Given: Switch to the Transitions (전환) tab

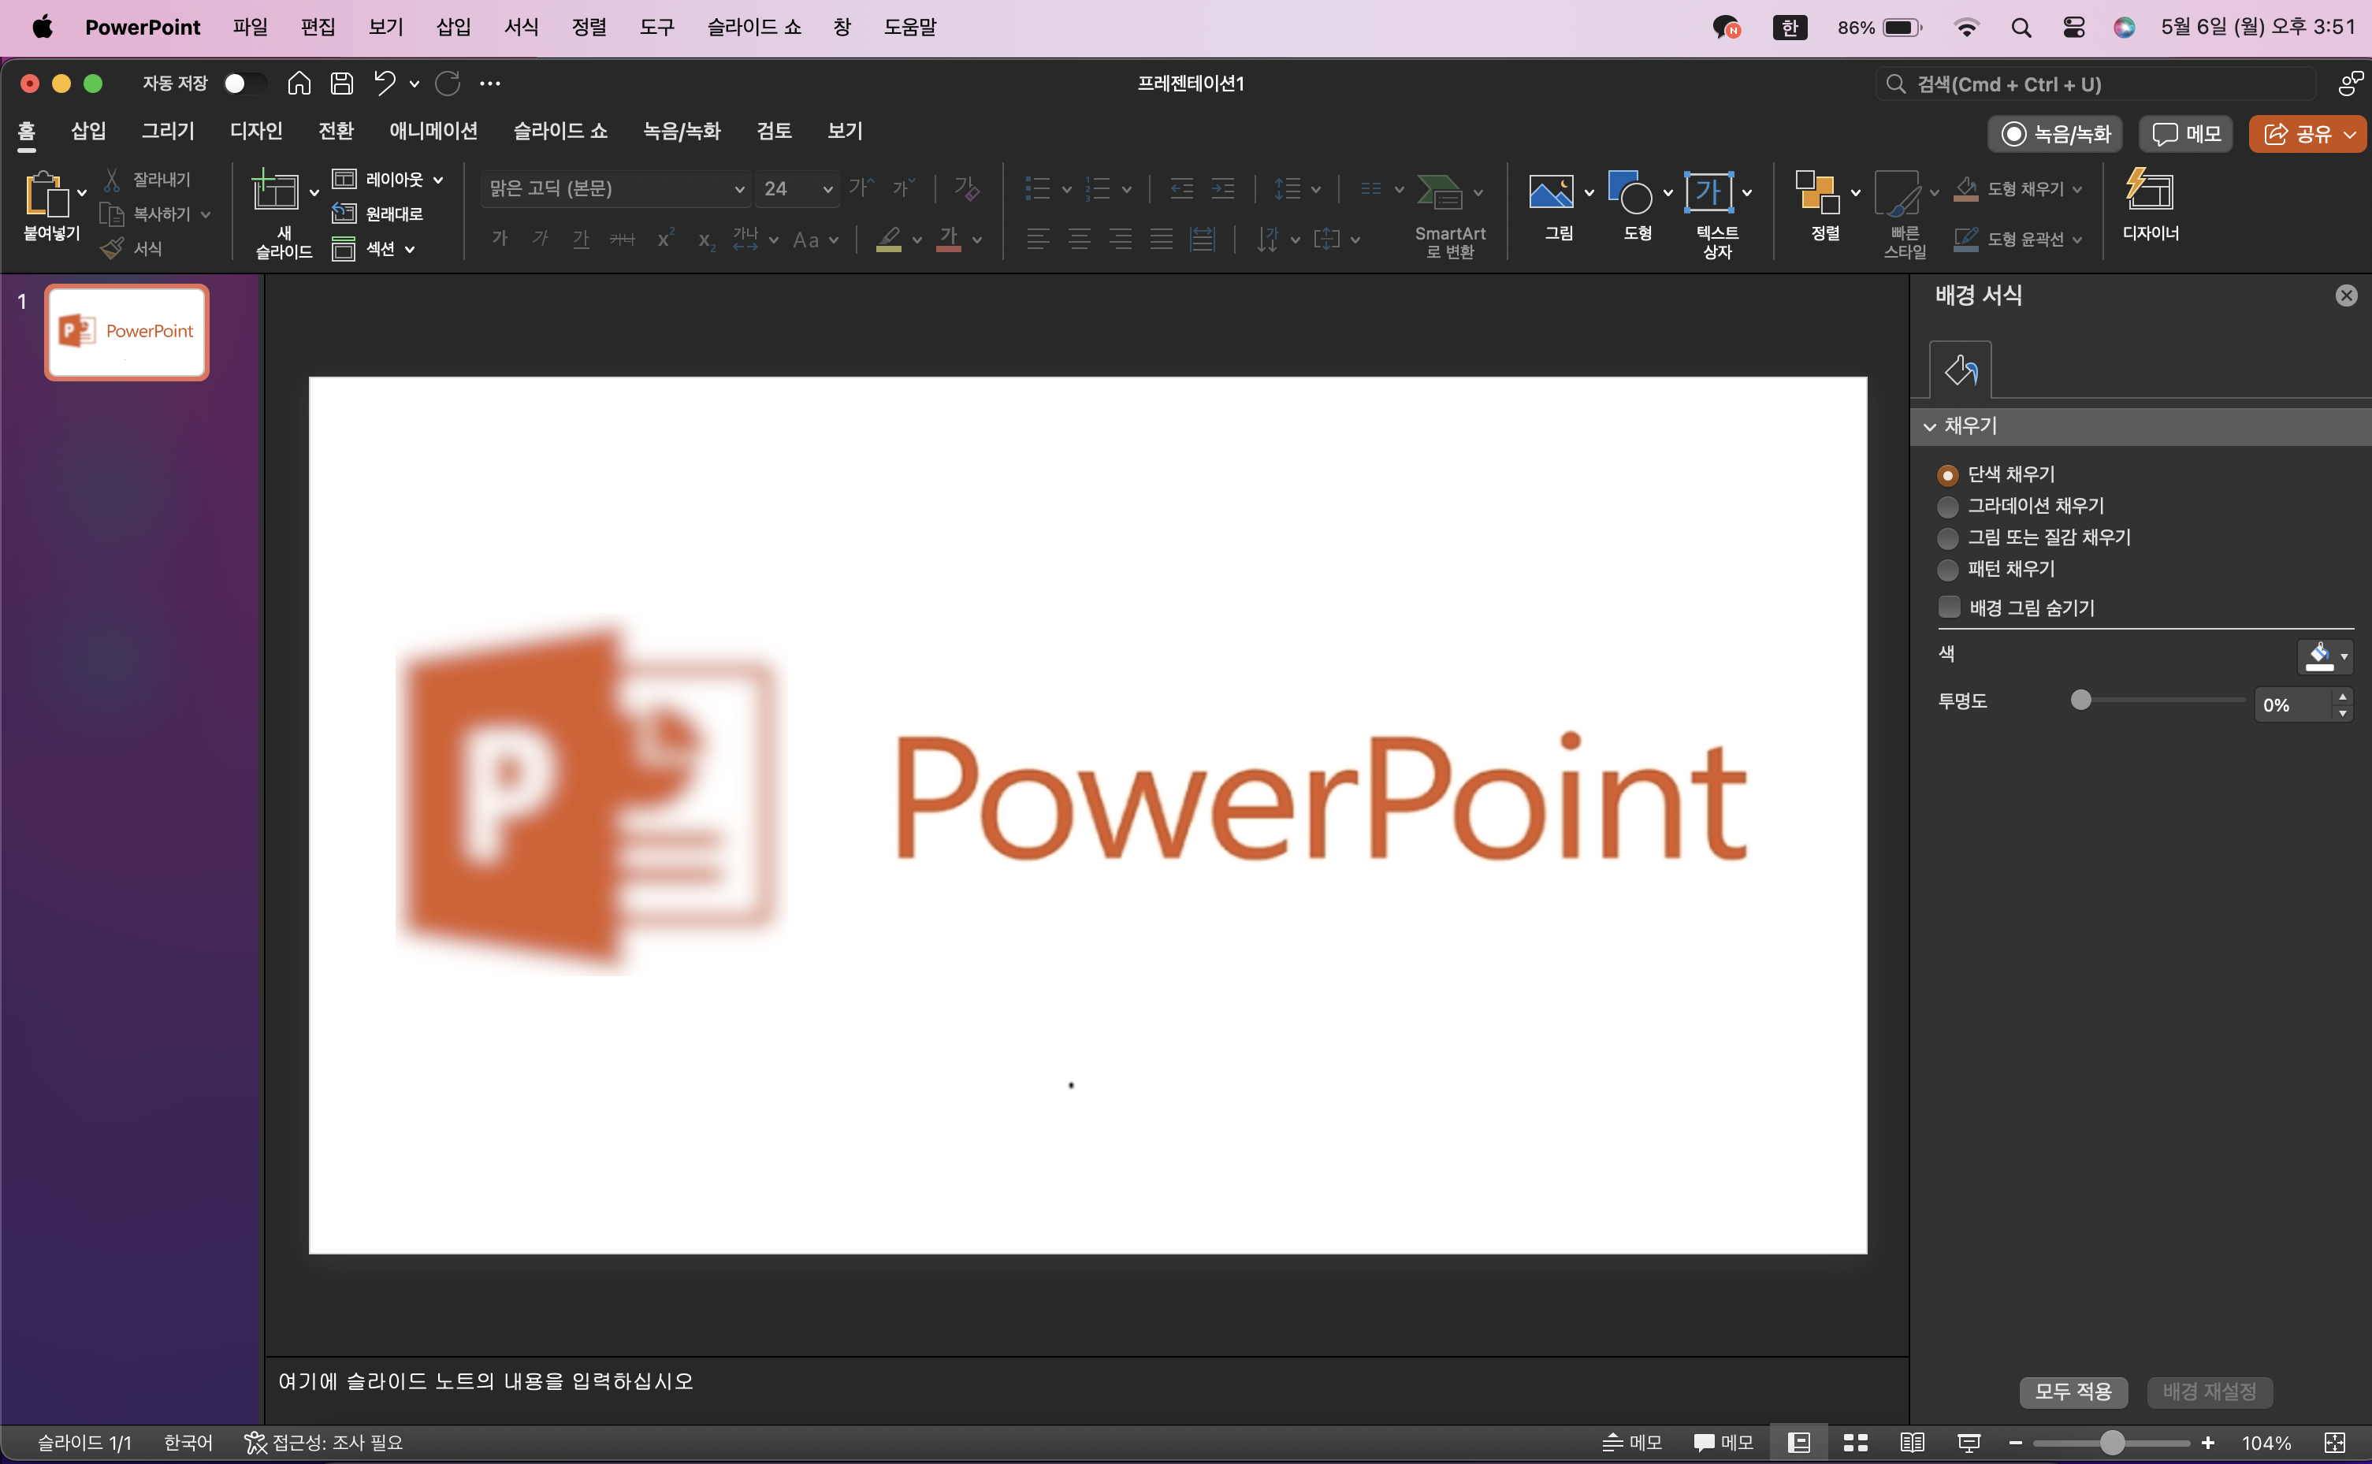Looking at the screenshot, I should pyautogui.click(x=336, y=131).
